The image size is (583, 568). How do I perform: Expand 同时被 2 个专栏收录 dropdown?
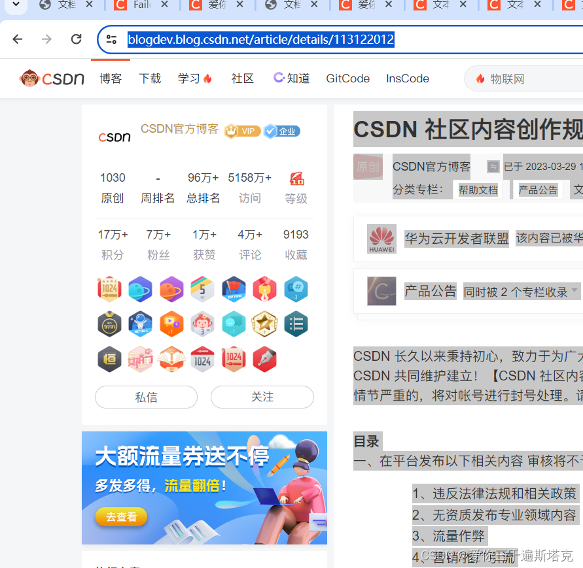tap(521, 292)
